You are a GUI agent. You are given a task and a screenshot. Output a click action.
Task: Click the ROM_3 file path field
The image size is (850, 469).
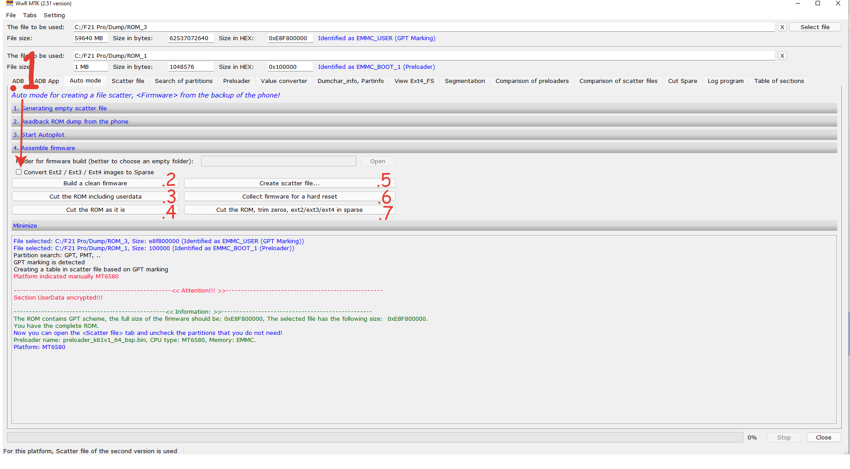tap(424, 27)
